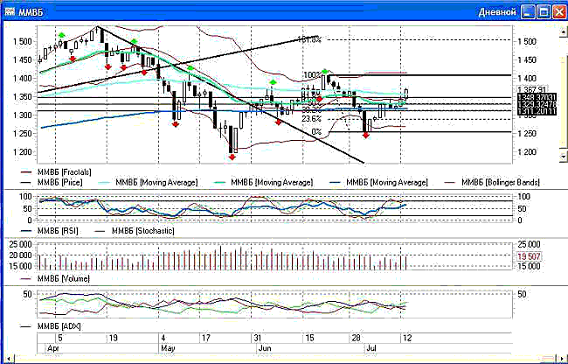
Task: Select the ММВБ [Stochastic] legend entry
Action: (135, 231)
